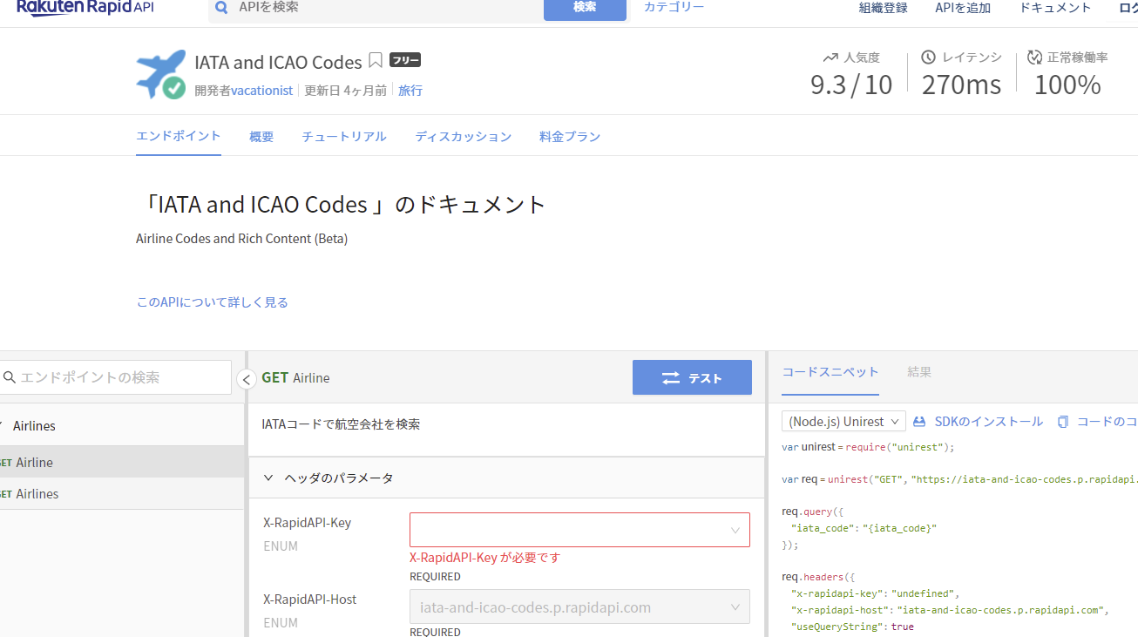Screen dimensions: 1138x637
Task: Click the Rakuten RapidAPI logo
Action: point(85,8)
